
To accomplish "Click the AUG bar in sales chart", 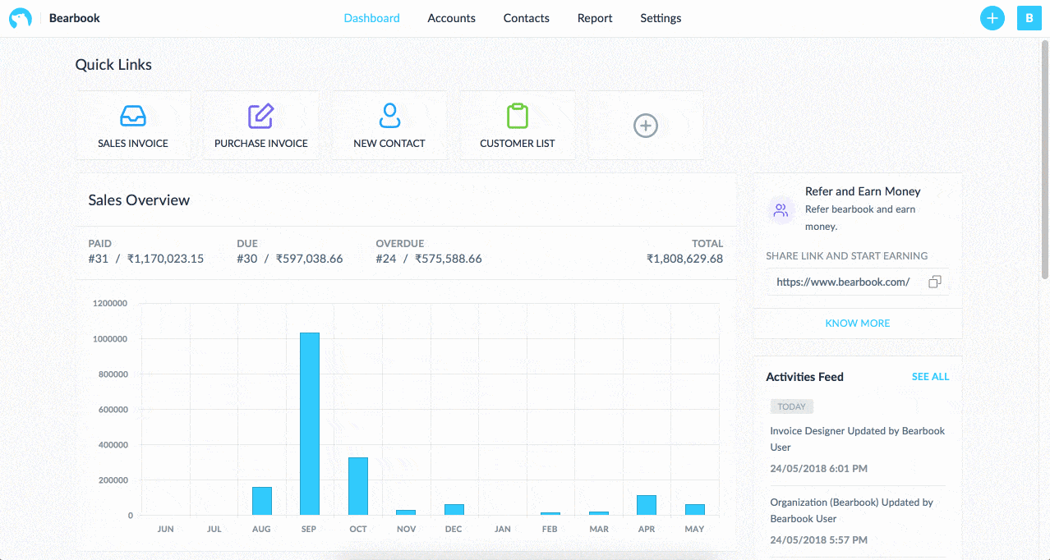I will [261, 501].
